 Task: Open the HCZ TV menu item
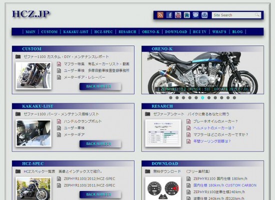(199, 32)
